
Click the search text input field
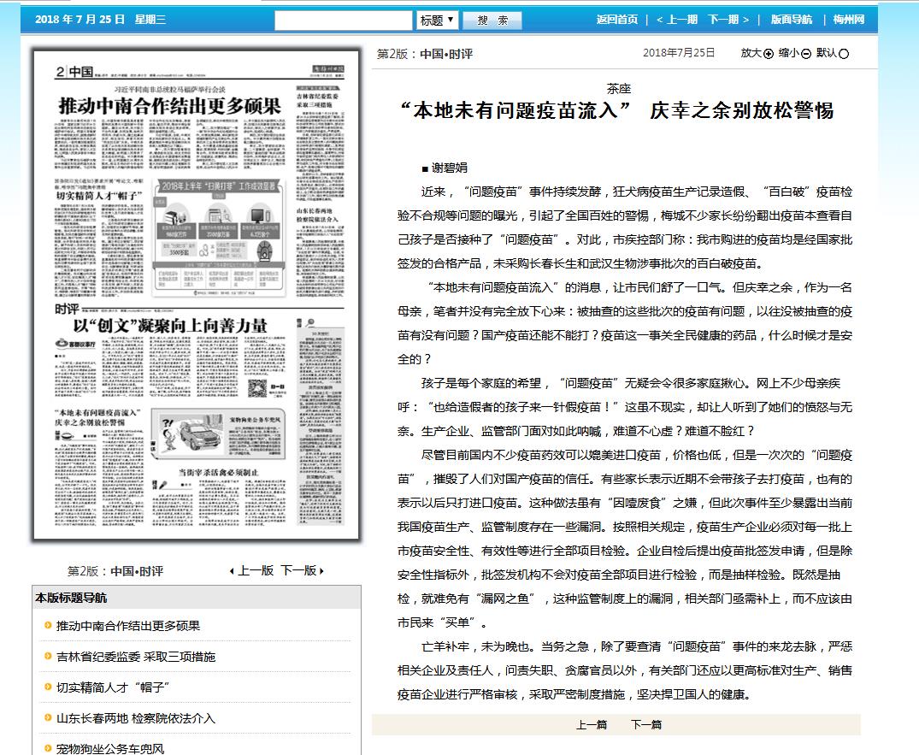coord(344,20)
